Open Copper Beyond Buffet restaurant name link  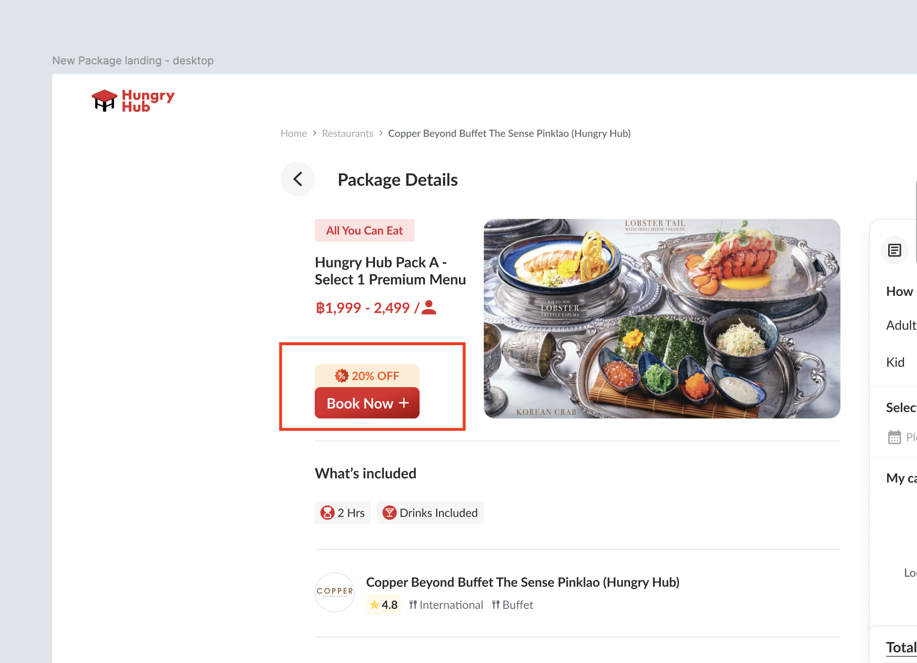pyautogui.click(x=522, y=582)
